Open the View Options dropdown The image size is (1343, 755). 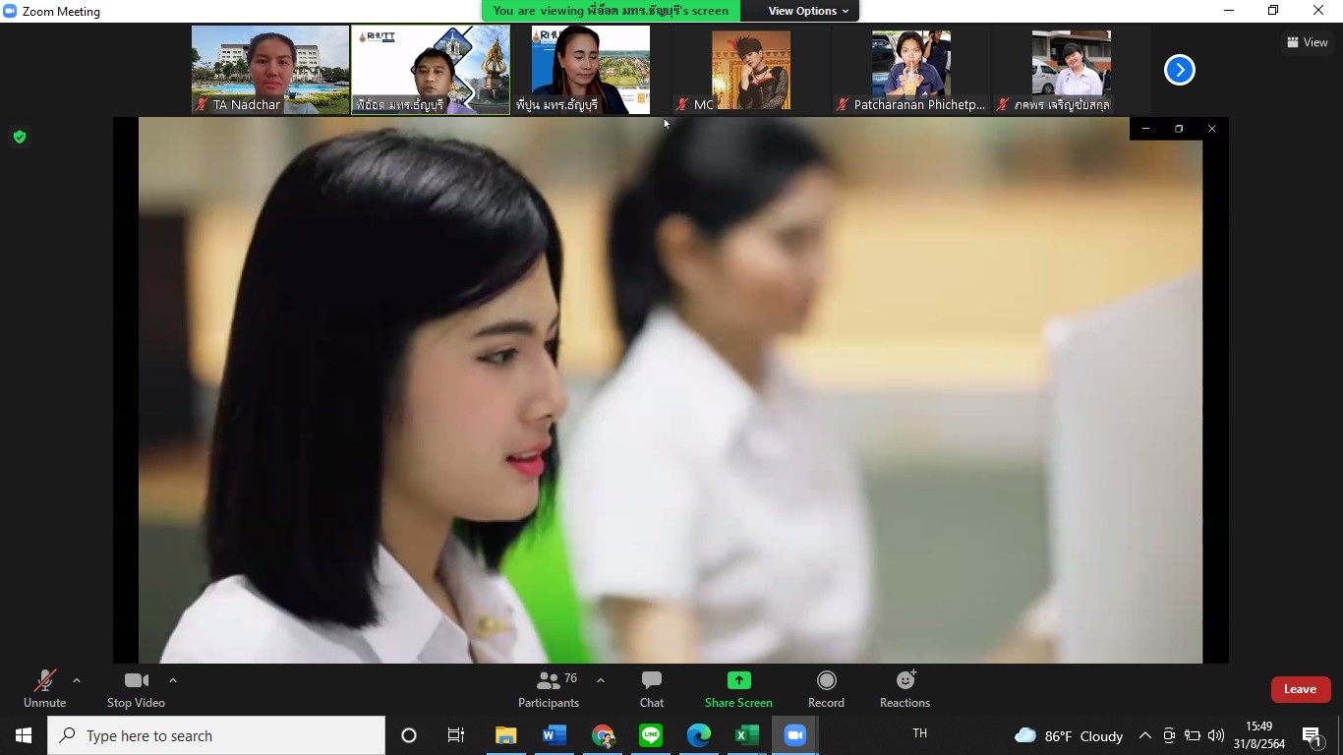click(x=808, y=11)
